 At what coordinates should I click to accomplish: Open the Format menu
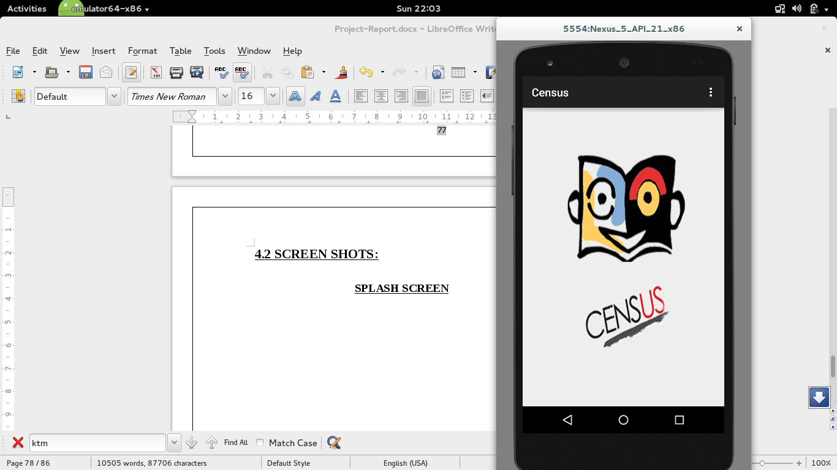pos(142,51)
